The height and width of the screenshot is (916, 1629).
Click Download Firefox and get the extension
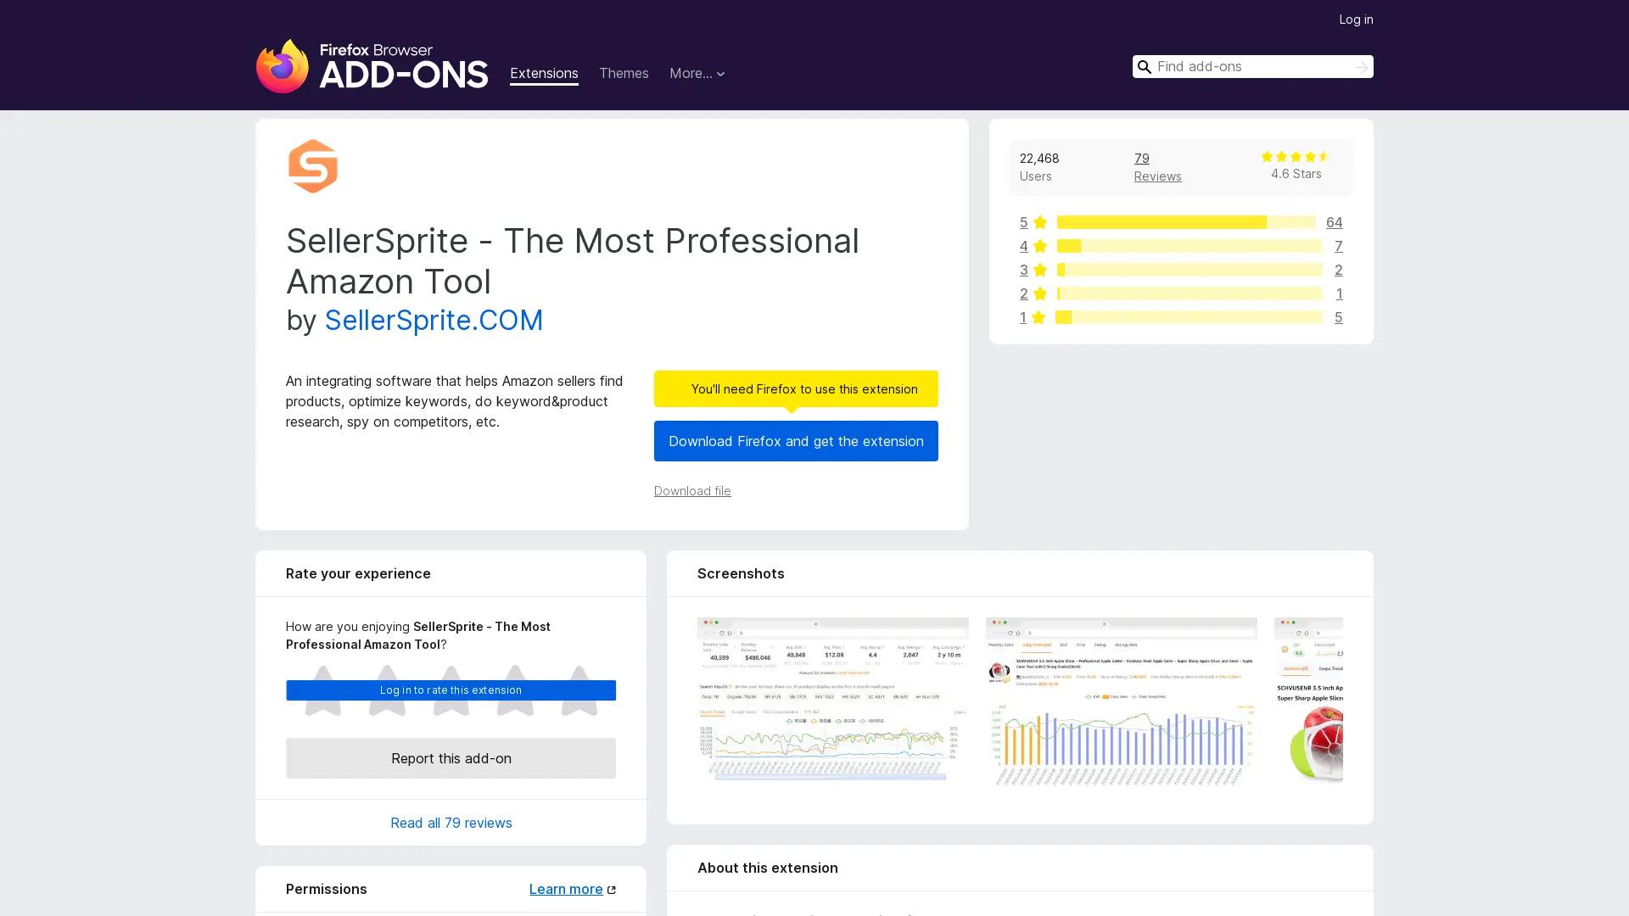(x=796, y=441)
